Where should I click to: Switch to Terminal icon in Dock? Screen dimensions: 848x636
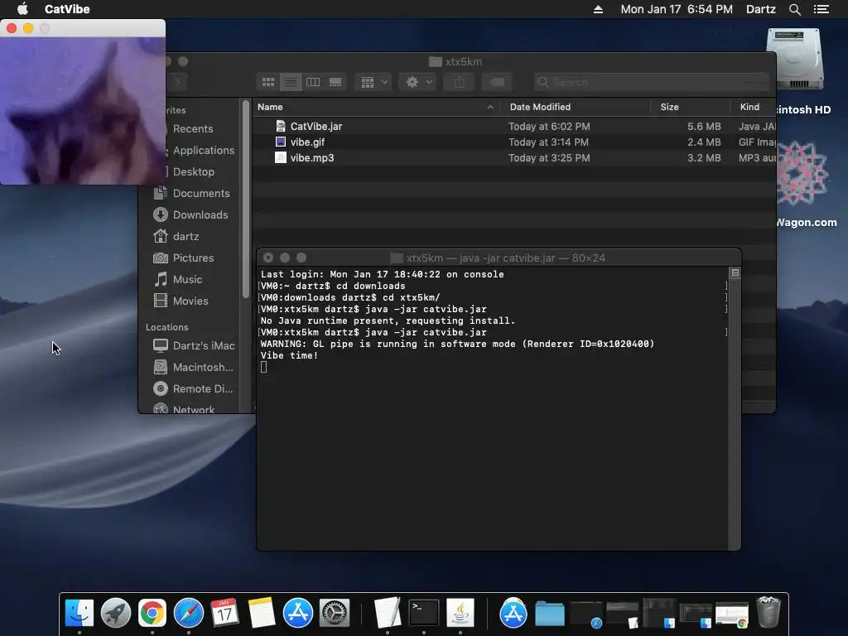(x=423, y=613)
